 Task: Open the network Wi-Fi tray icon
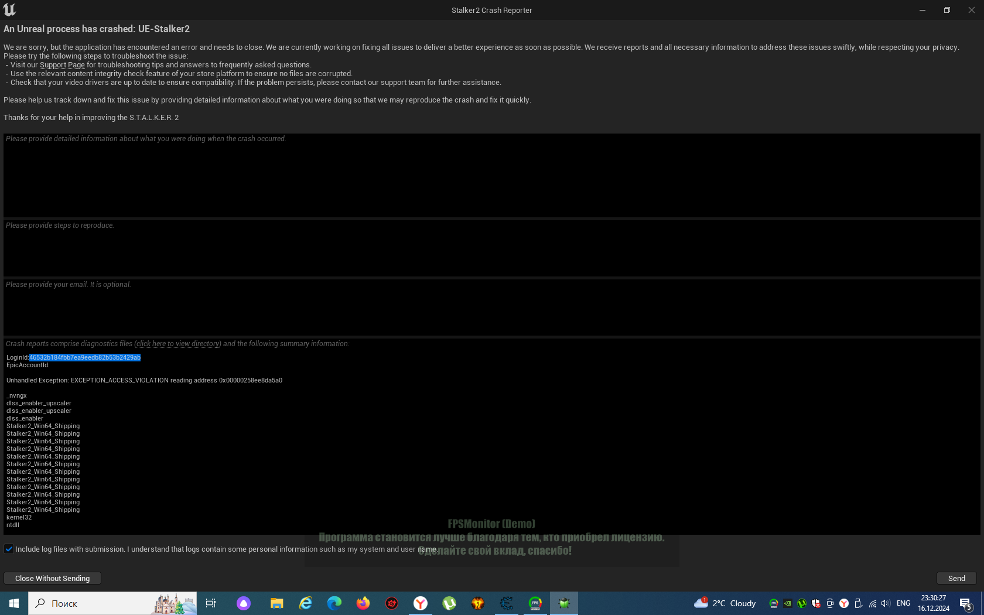(x=873, y=603)
